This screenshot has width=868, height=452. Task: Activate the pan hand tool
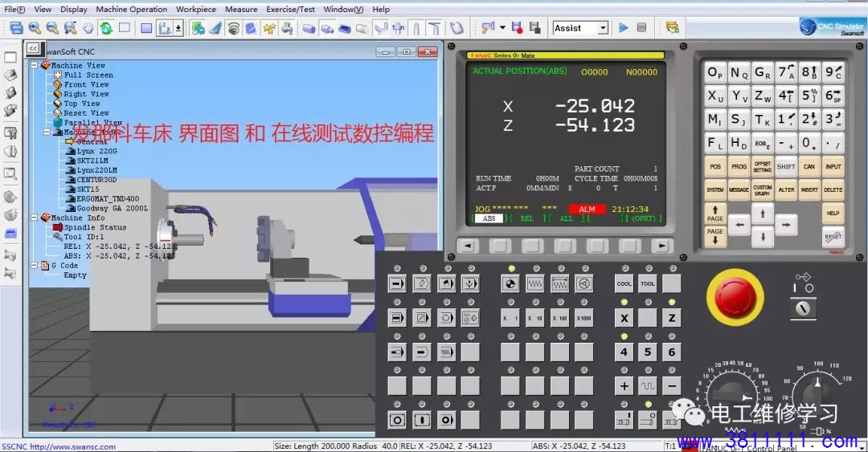(x=88, y=27)
